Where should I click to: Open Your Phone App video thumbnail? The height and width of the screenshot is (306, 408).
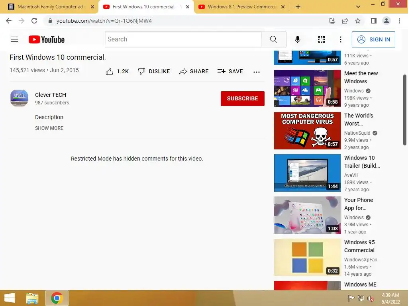[x=307, y=215]
